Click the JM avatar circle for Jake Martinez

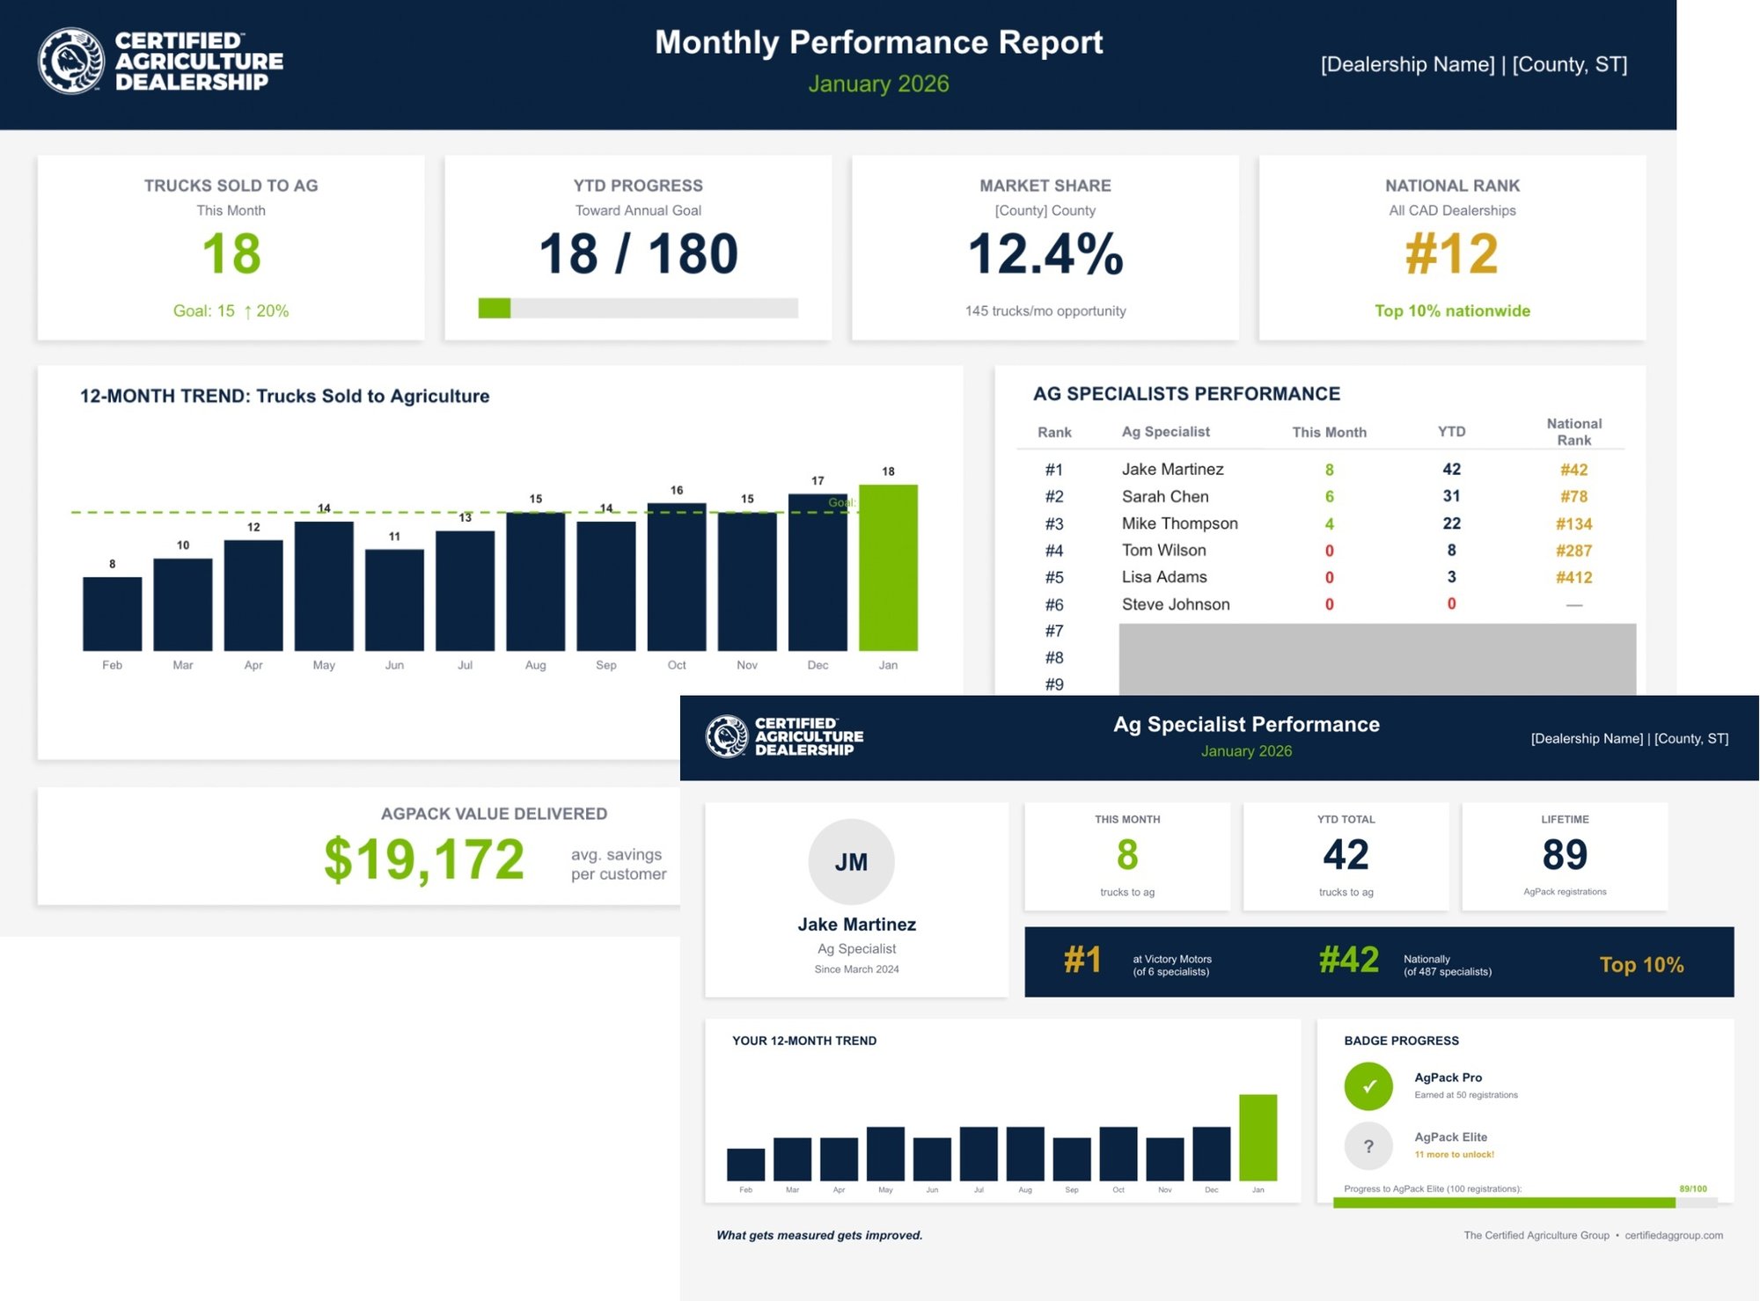coord(851,862)
